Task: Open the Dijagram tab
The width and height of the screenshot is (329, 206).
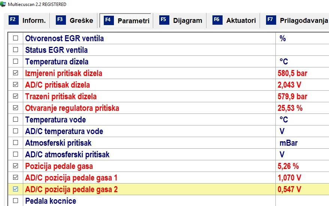Action: point(181,20)
